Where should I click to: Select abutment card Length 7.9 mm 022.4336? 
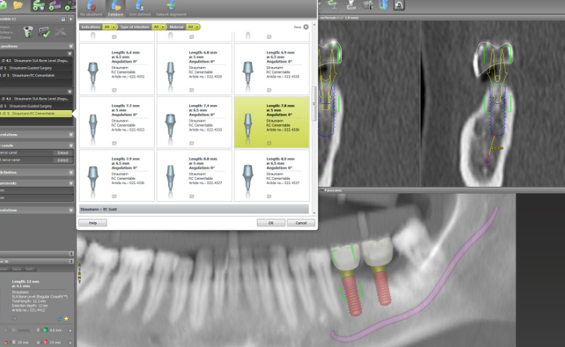[117, 176]
